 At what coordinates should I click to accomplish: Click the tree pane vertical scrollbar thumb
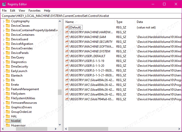60,92
